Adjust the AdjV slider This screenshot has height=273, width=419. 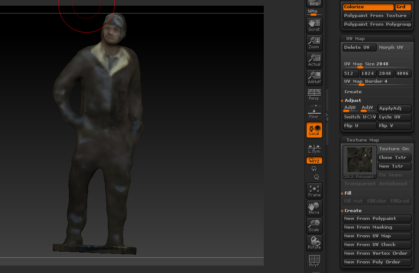pyautogui.click(x=368, y=108)
